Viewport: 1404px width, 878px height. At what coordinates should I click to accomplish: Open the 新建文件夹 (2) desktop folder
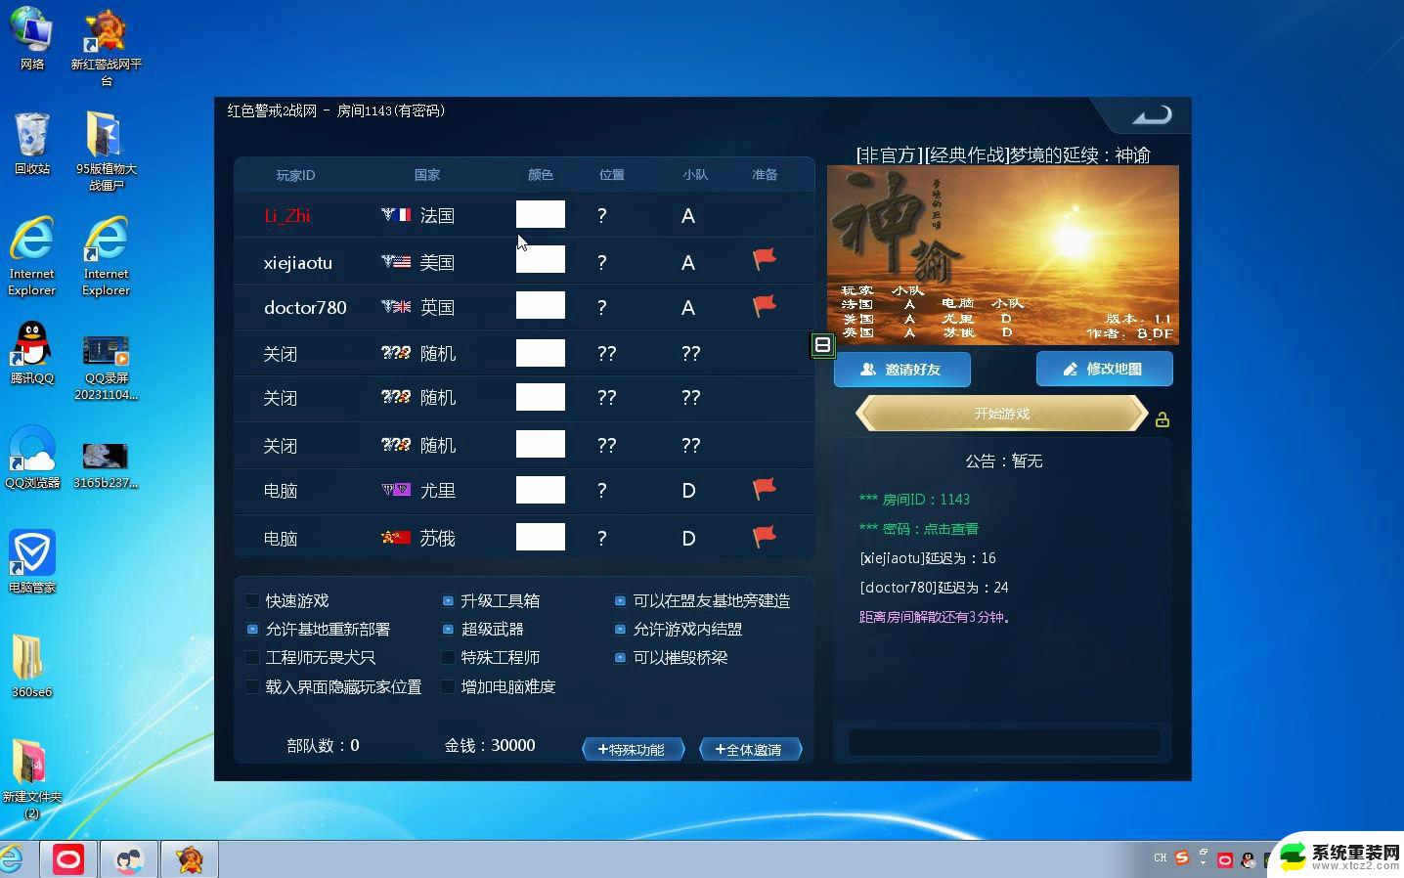tap(31, 779)
